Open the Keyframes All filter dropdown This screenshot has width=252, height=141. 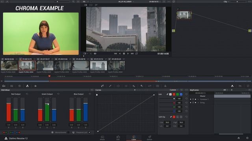pos(226,90)
